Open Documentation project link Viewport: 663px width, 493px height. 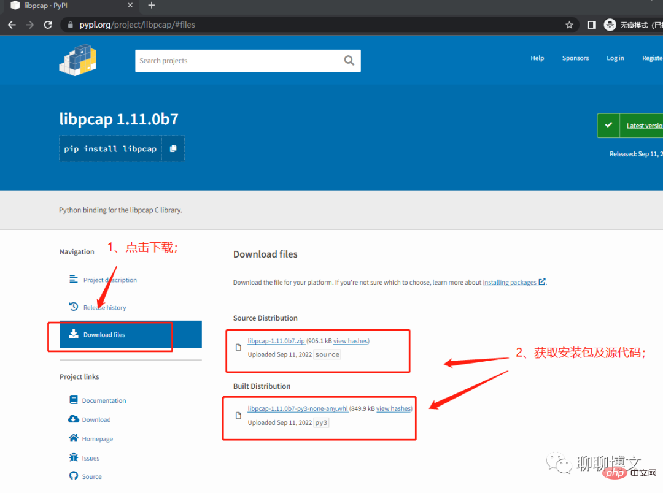click(104, 400)
